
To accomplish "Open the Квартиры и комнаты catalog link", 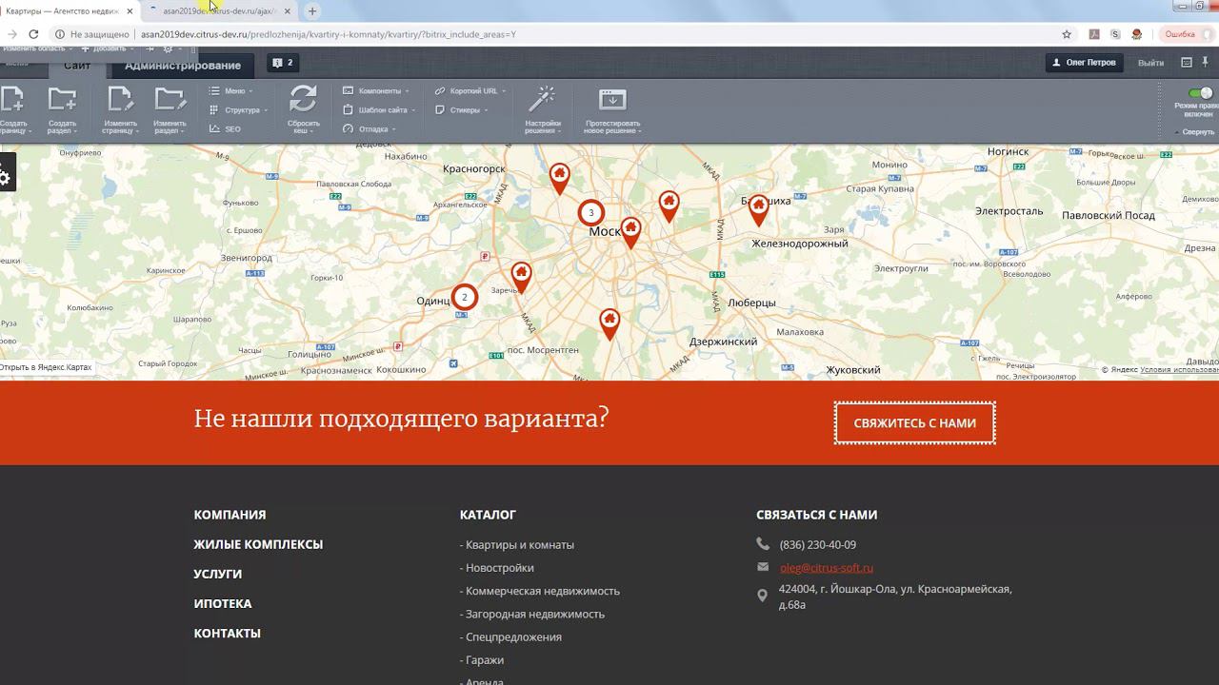I will coord(519,545).
